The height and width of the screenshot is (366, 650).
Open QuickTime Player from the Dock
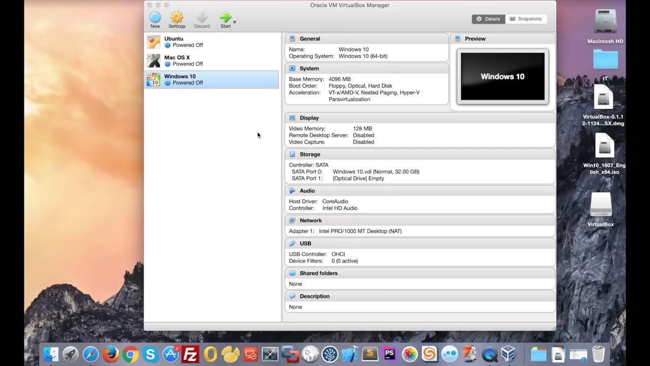(x=490, y=354)
